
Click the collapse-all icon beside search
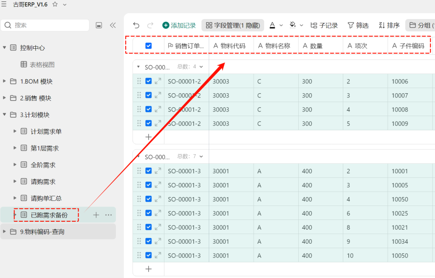tap(99, 25)
